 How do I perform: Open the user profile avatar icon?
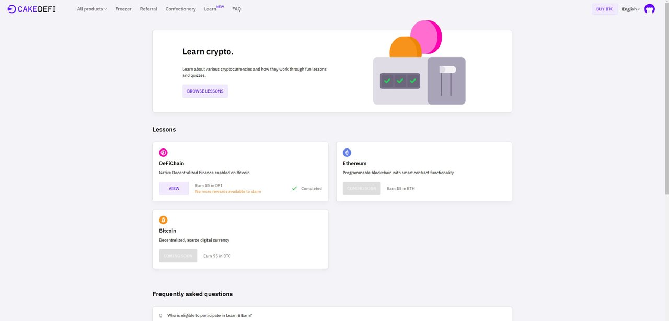click(649, 9)
